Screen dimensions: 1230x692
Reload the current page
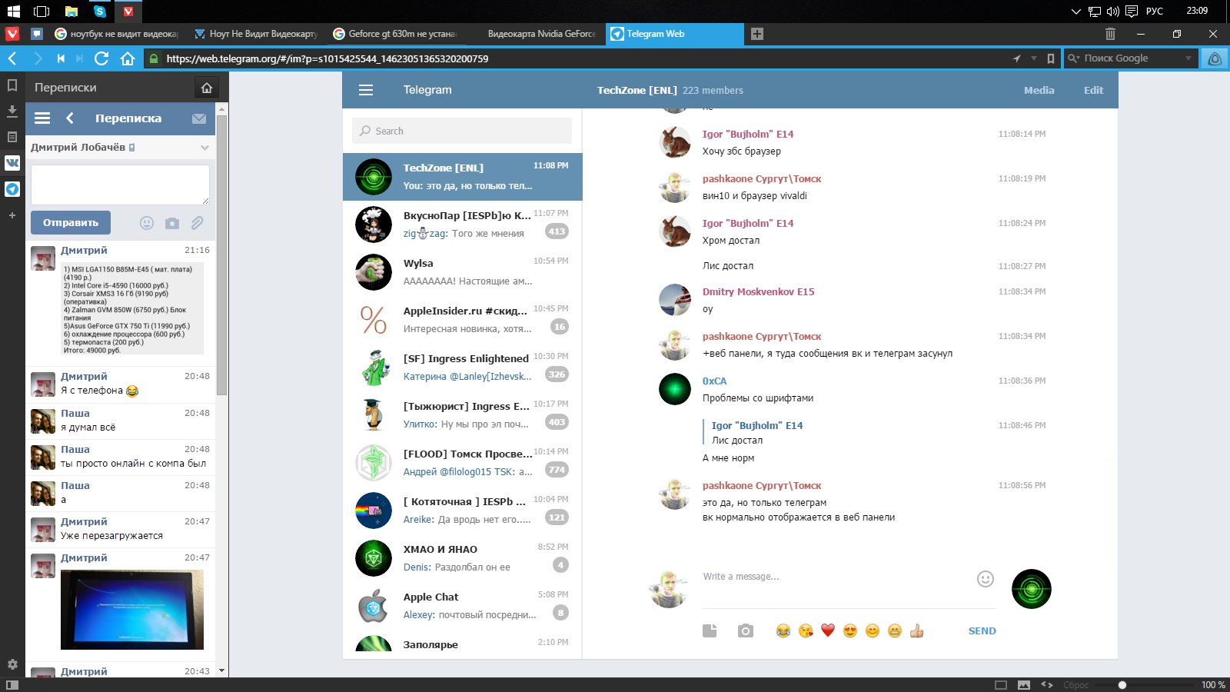pyautogui.click(x=101, y=58)
